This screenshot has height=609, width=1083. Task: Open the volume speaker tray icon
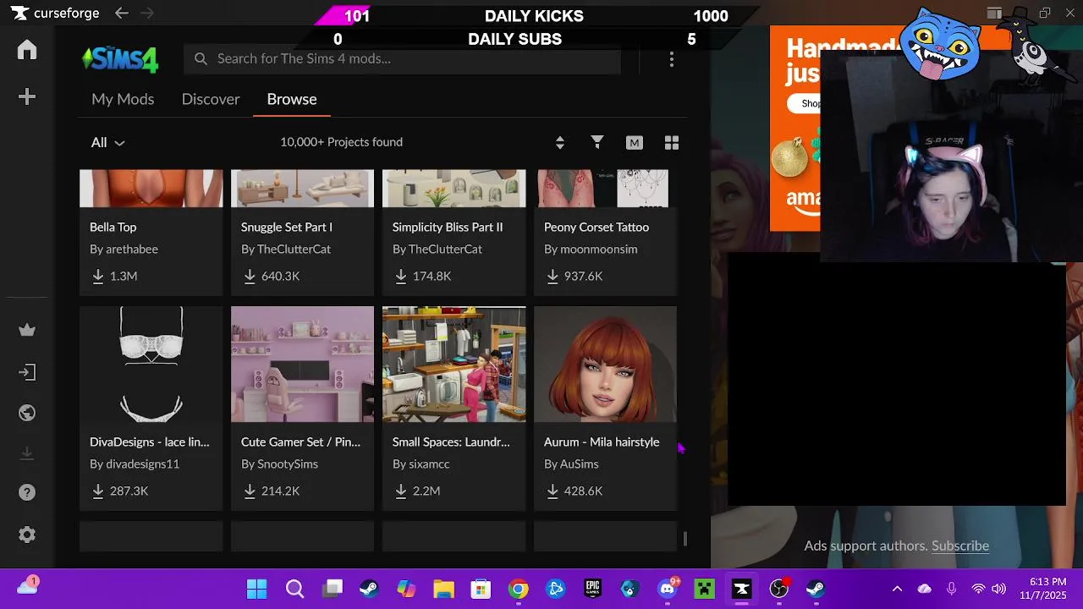[x=998, y=589]
